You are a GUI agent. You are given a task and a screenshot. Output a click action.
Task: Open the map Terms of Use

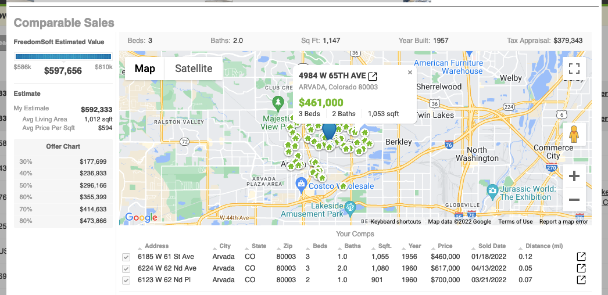pyautogui.click(x=515, y=222)
